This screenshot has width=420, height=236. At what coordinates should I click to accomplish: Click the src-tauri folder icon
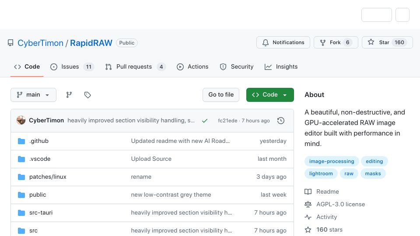[21, 213]
